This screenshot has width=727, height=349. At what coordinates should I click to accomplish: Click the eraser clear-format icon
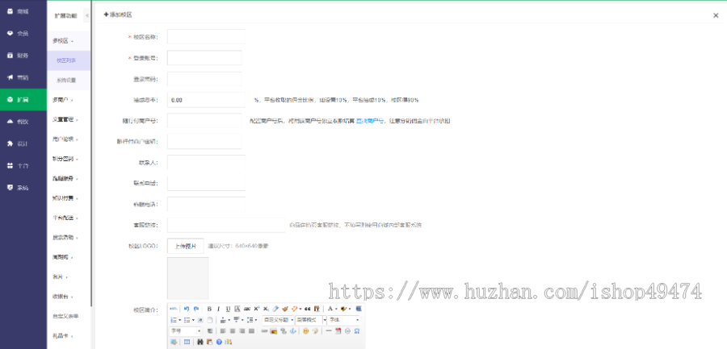coord(275,309)
